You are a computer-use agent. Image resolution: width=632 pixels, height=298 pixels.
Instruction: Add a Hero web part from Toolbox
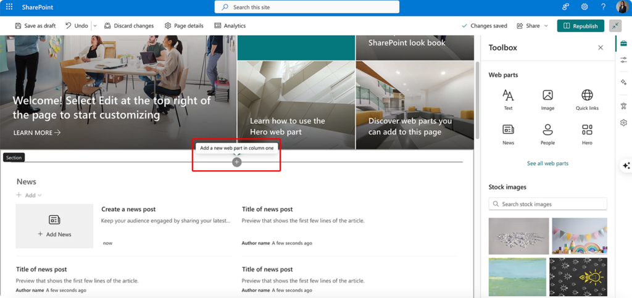pyautogui.click(x=587, y=135)
